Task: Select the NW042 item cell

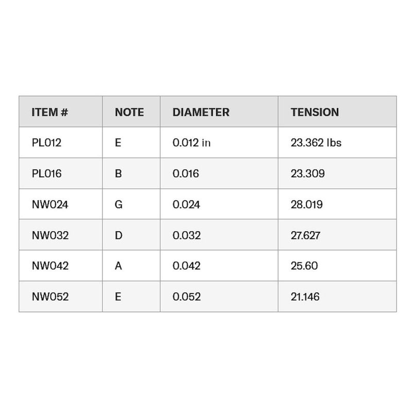Action: coord(61,266)
